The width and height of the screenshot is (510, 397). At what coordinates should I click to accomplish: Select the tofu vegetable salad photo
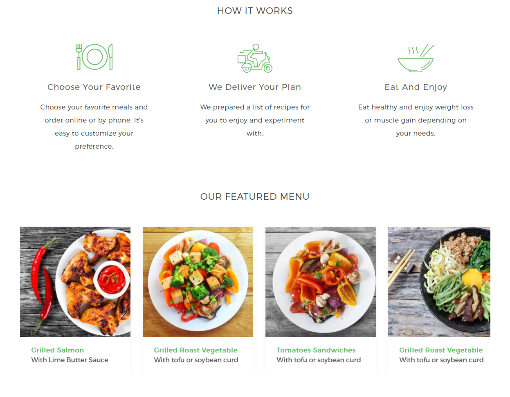(198, 282)
